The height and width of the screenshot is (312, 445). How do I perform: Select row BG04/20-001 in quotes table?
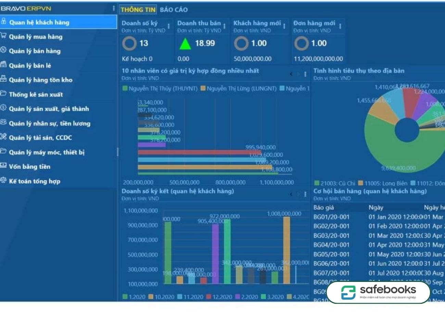[379, 245]
